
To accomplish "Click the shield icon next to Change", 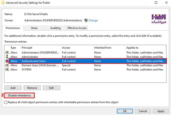I will click(86, 20).
